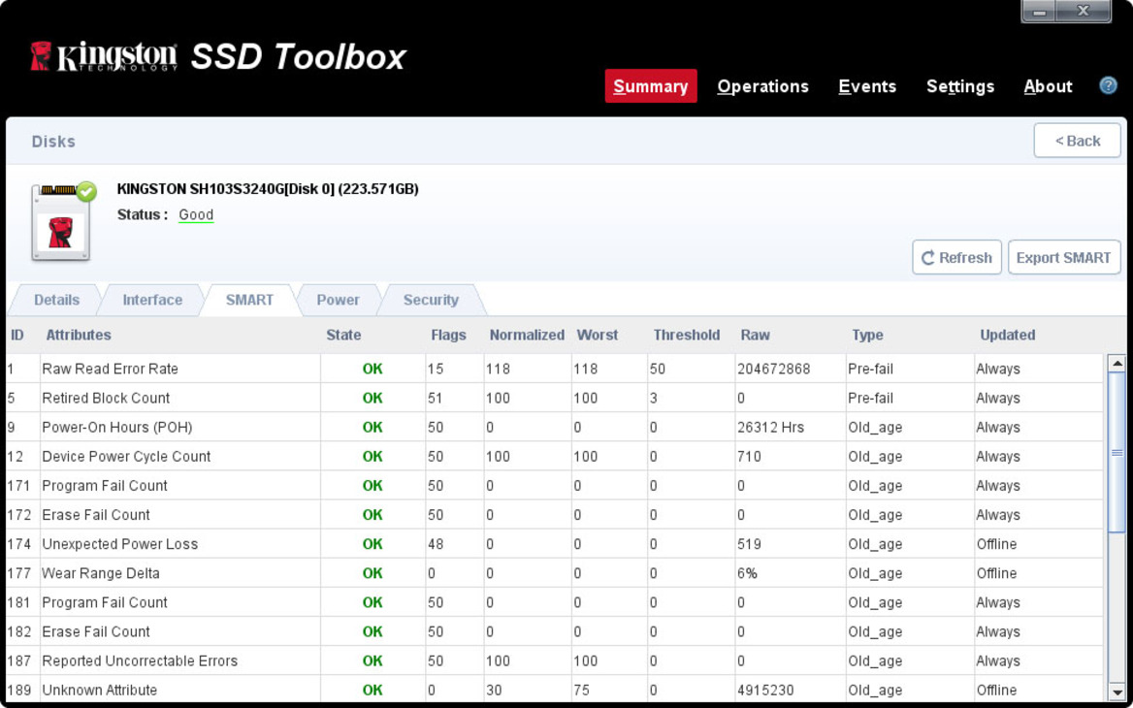Click the raw value 519
This screenshot has width=1133, height=708.
coord(749,544)
